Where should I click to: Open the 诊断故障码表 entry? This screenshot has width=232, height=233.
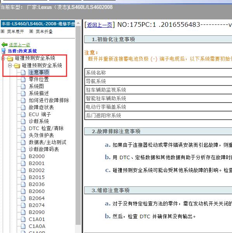pyautogui.click(x=44, y=149)
